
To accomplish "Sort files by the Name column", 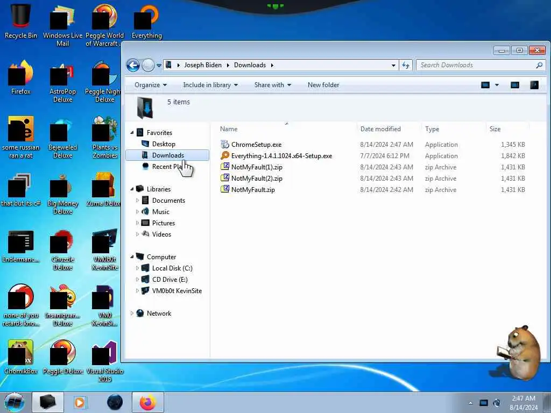I will (x=287, y=129).
